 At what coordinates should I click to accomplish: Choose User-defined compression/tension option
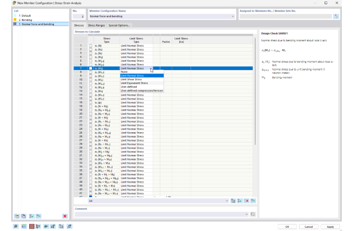142,90
